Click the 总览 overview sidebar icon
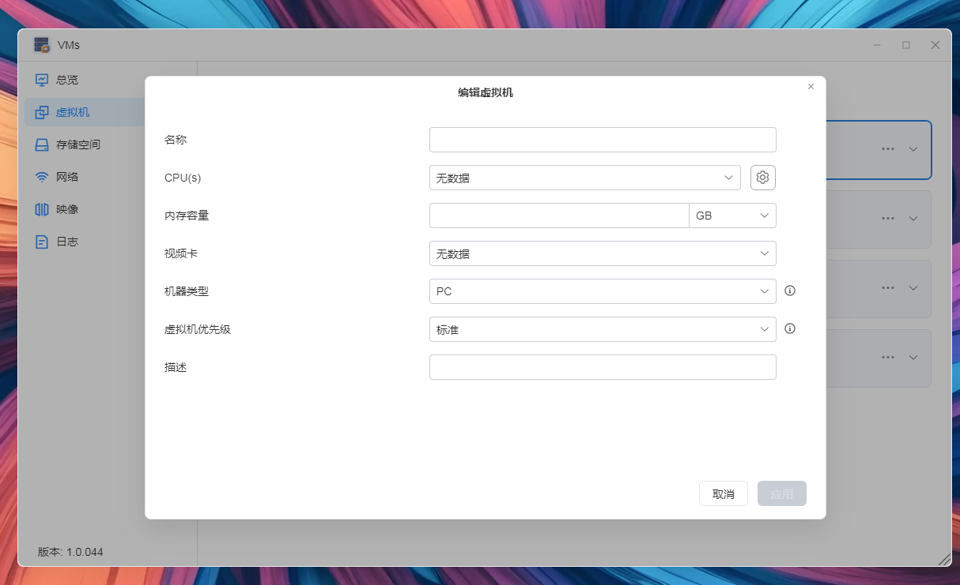 coord(42,80)
